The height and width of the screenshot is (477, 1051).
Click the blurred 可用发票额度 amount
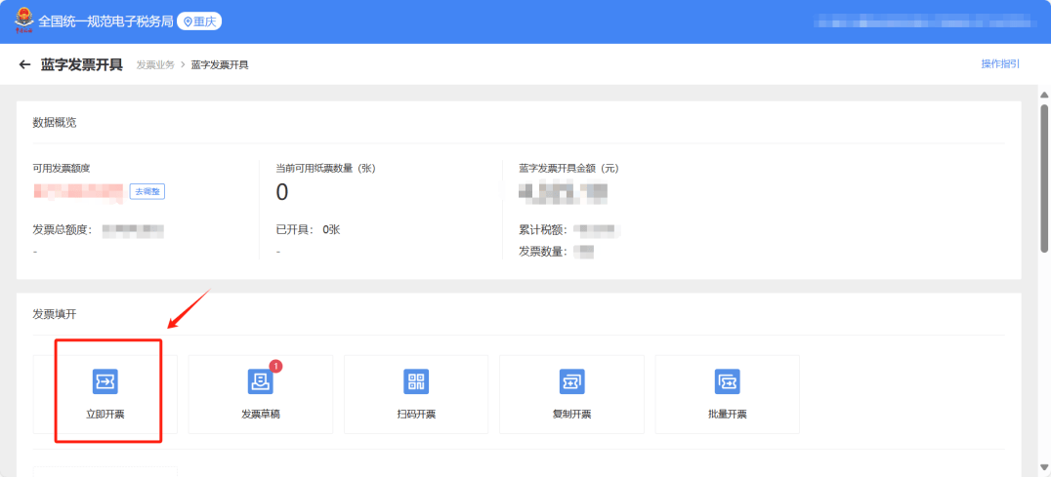click(x=78, y=191)
